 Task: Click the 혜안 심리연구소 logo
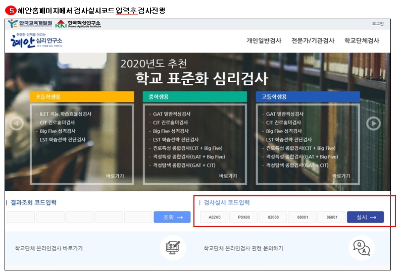(36, 41)
